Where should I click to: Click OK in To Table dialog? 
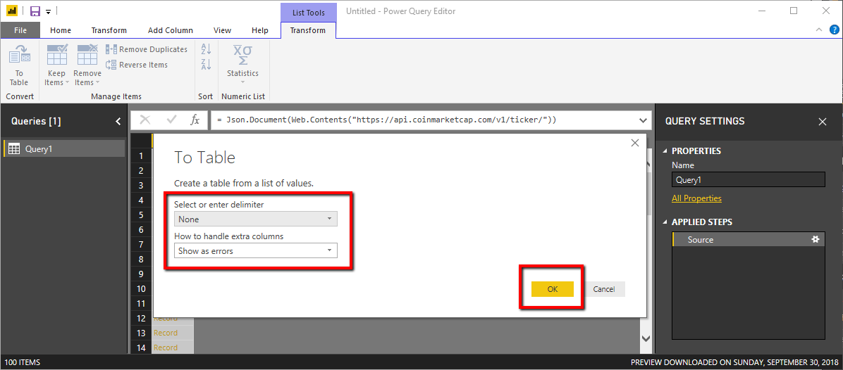[553, 289]
